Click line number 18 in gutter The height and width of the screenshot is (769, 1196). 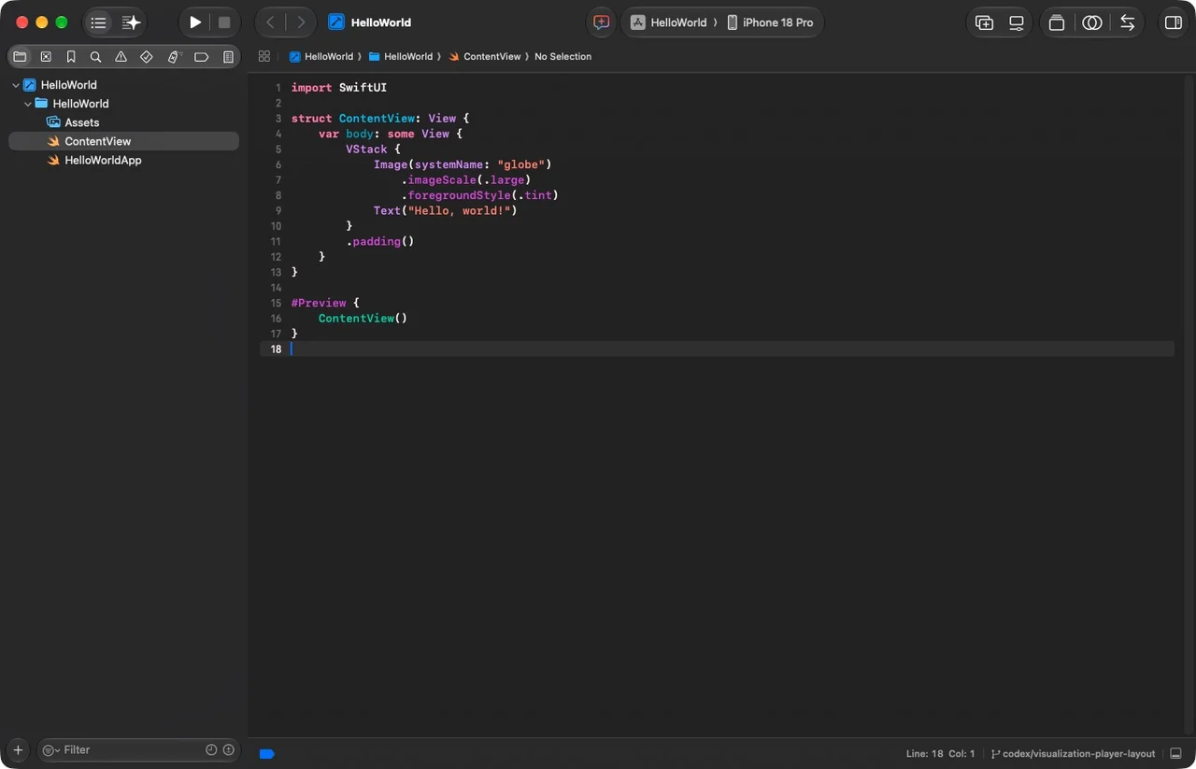(x=276, y=349)
